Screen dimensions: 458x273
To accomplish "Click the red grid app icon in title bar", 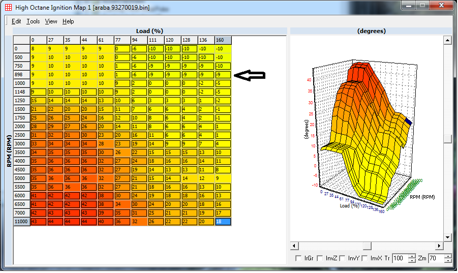I will point(8,8).
